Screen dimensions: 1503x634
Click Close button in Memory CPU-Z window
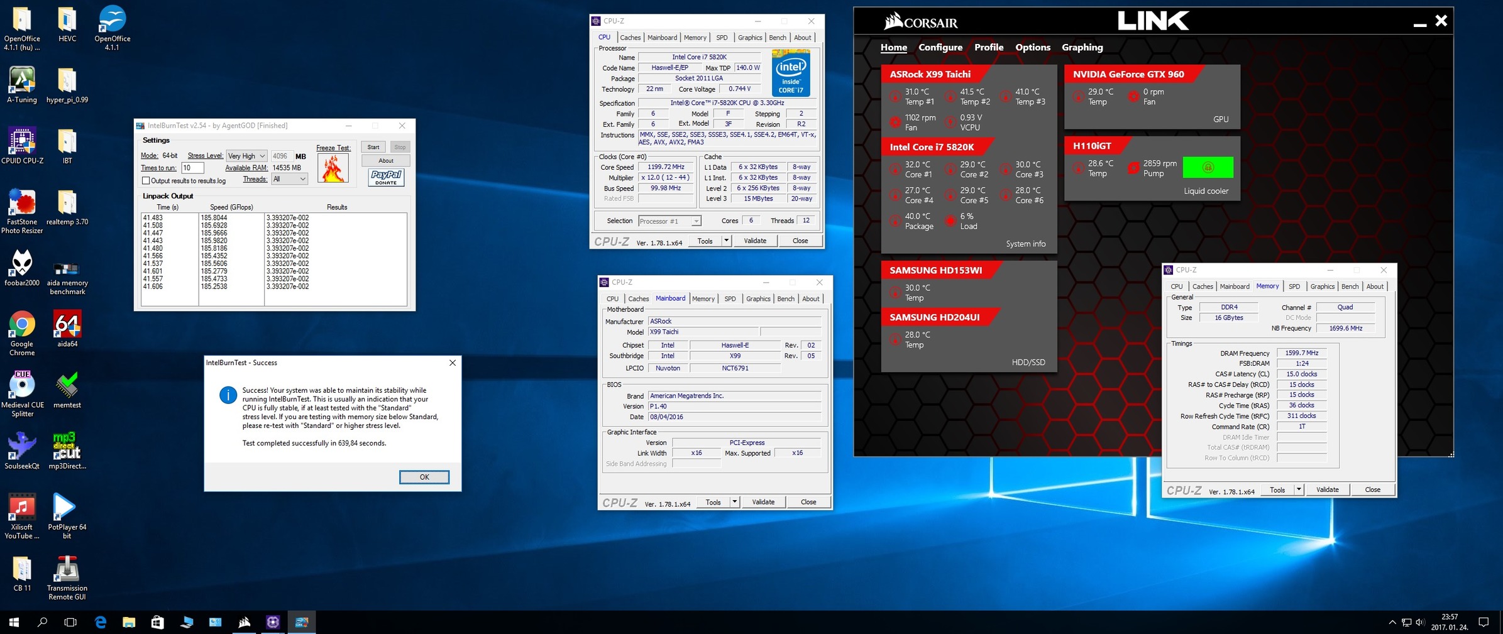(1372, 489)
